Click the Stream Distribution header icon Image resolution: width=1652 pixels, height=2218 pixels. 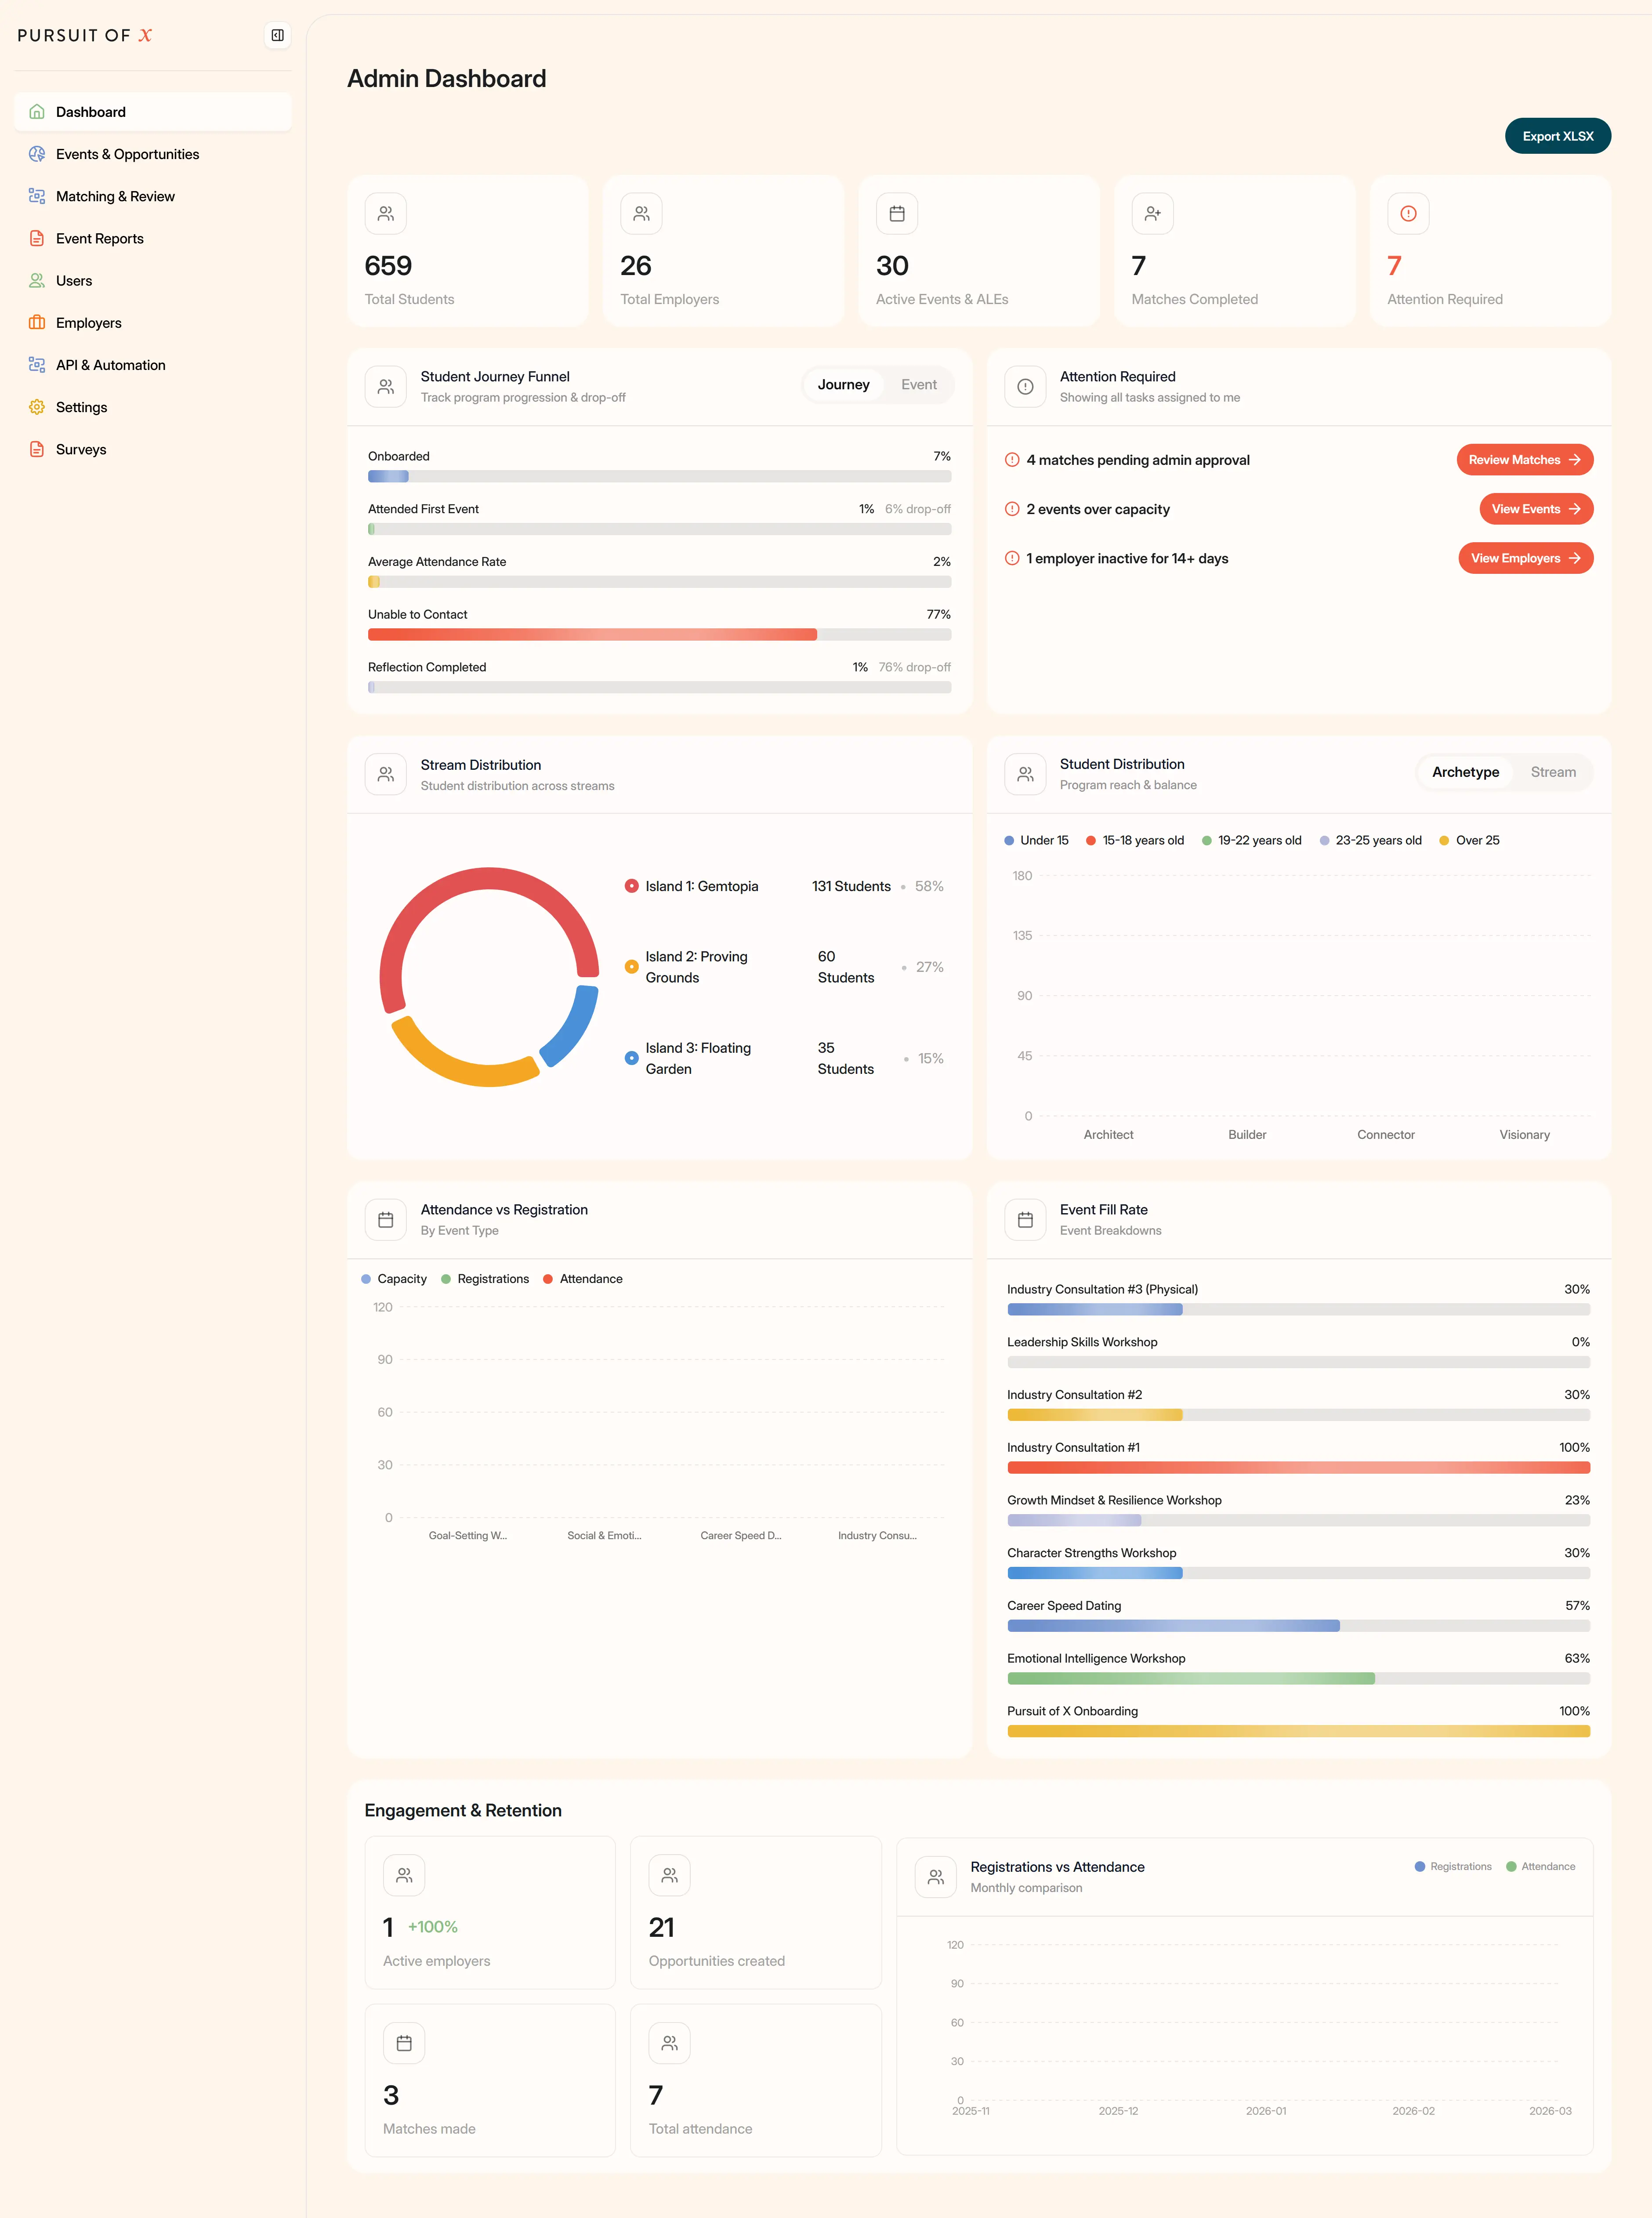(386, 774)
